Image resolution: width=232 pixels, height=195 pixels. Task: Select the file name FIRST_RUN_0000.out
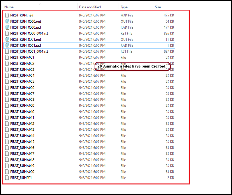click(x=26, y=21)
